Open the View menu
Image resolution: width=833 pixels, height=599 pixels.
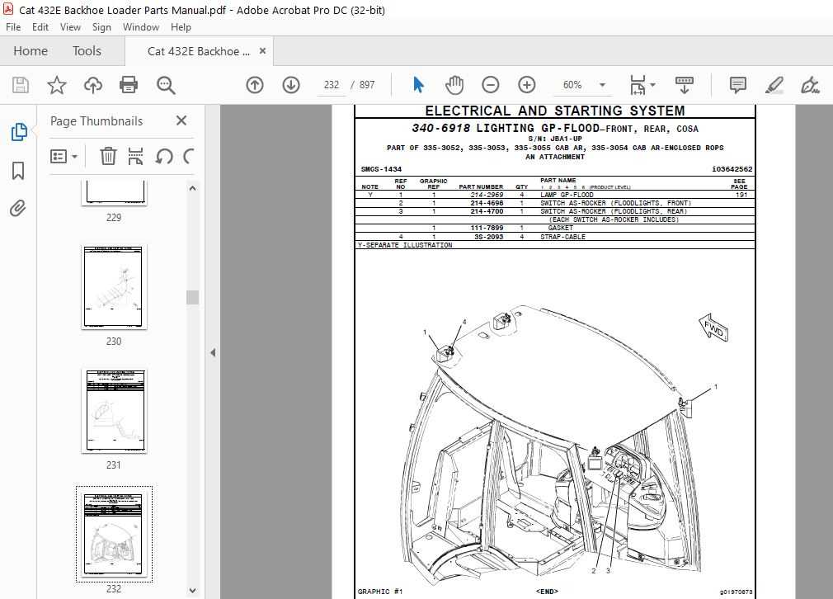(70, 27)
